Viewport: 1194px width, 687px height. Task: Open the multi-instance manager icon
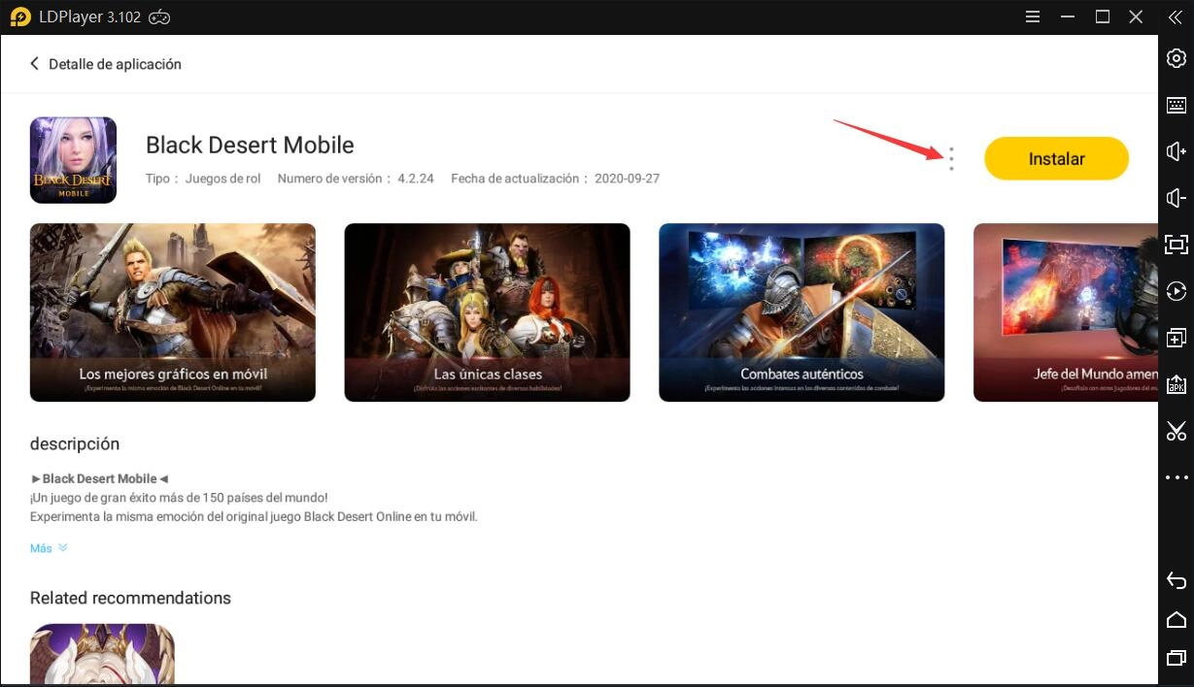(x=1176, y=338)
